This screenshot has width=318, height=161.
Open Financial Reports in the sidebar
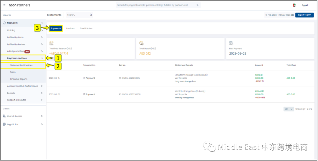[19, 79]
